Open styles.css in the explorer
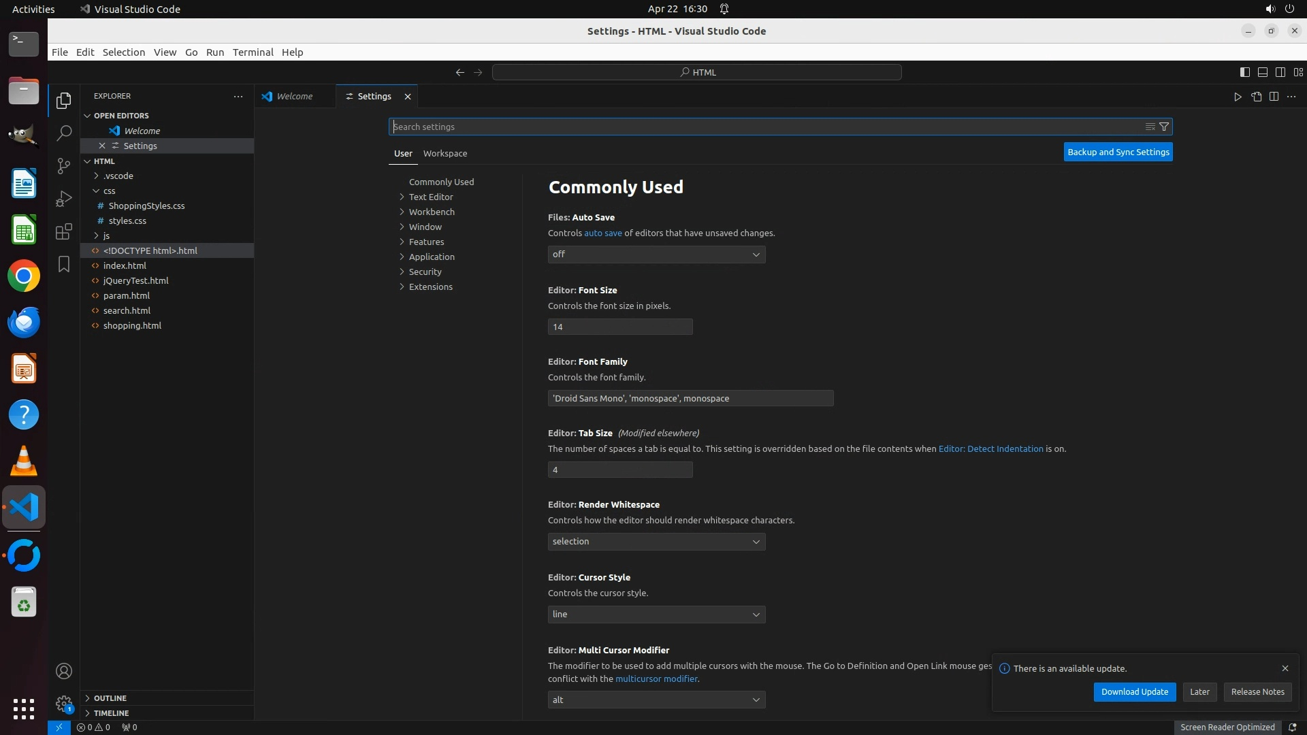The height and width of the screenshot is (735, 1307). (x=127, y=221)
